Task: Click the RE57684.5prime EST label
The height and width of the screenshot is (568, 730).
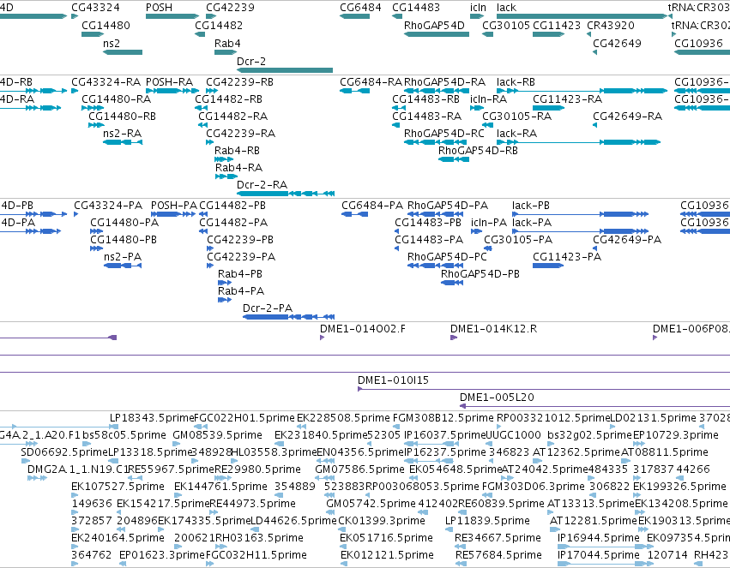Action: click(x=498, y=555)
